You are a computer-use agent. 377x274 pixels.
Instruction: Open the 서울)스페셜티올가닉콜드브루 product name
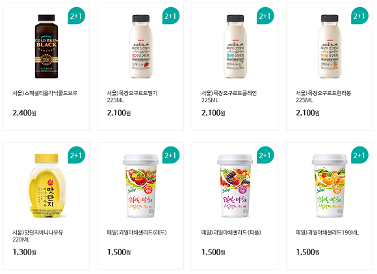[x=45, y=93]
